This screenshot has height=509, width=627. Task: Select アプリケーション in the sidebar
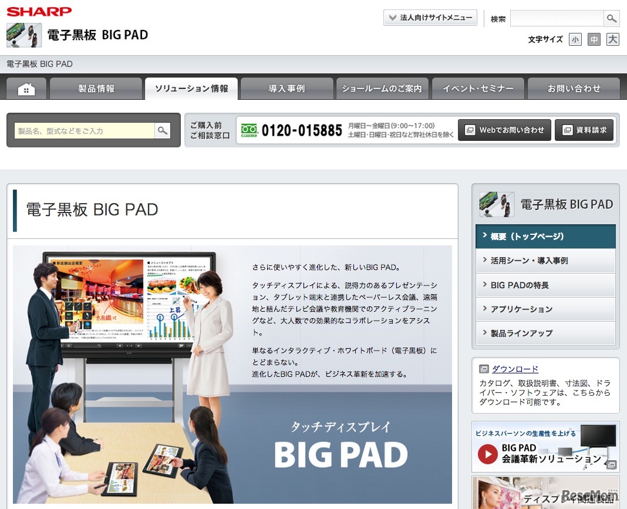(x=545, y=309)
